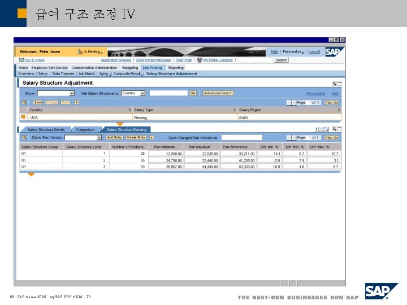Open the settings icon in the upper table toolbar

24,102
